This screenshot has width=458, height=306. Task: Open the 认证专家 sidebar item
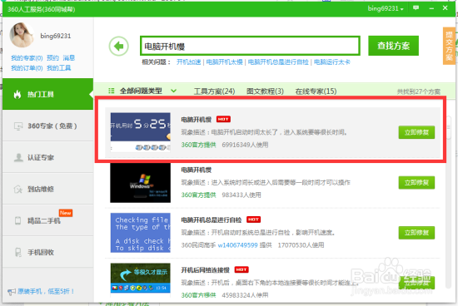click(x=48, y=157)
